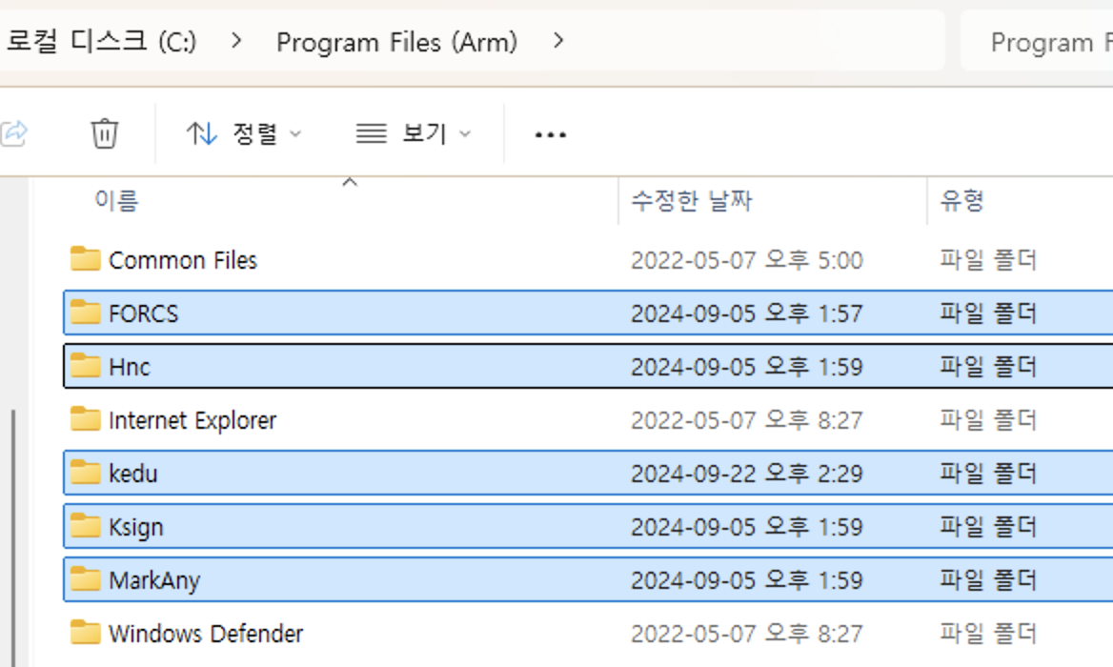Click the kedu name text
Image resolution: width=1113 pixels, height=667 pixels.
coord(132,474)
